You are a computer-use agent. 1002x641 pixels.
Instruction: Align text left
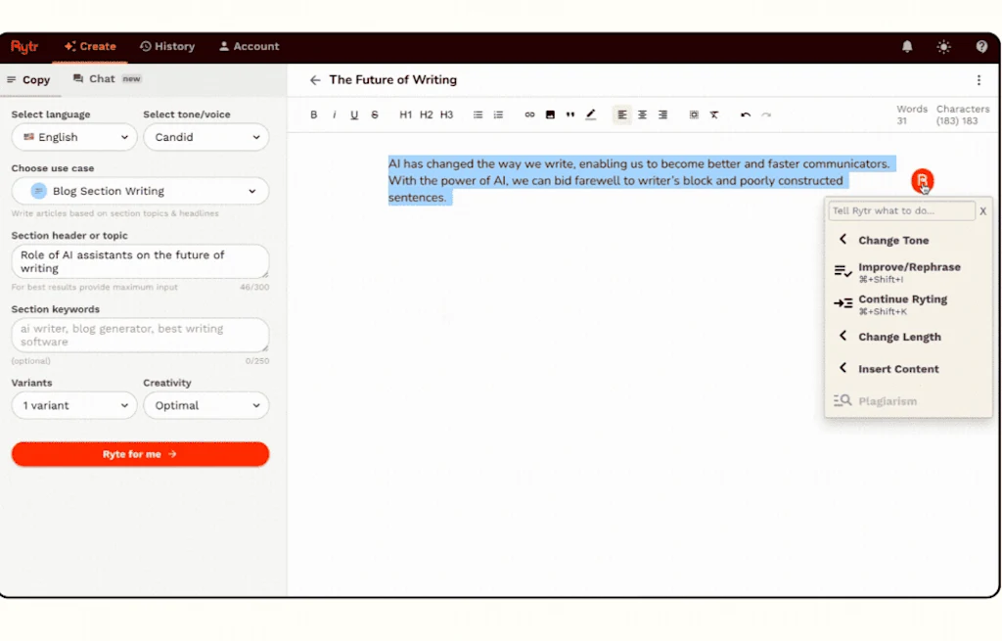(621, 114)
